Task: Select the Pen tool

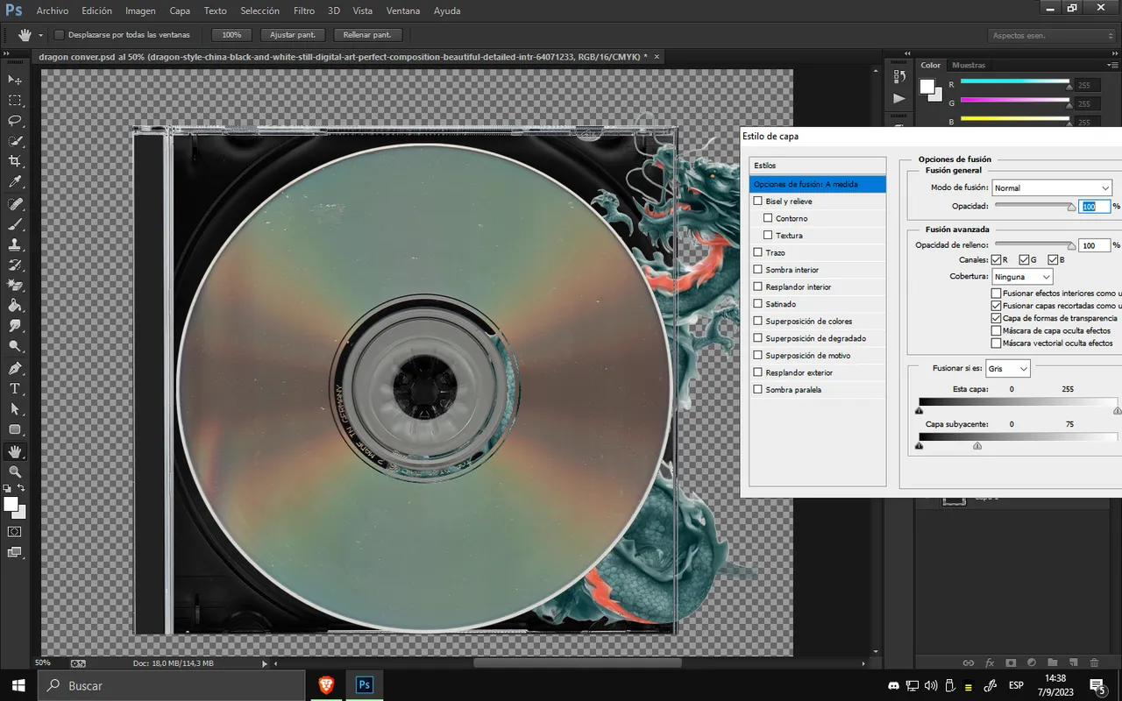Action: [15, 368]
